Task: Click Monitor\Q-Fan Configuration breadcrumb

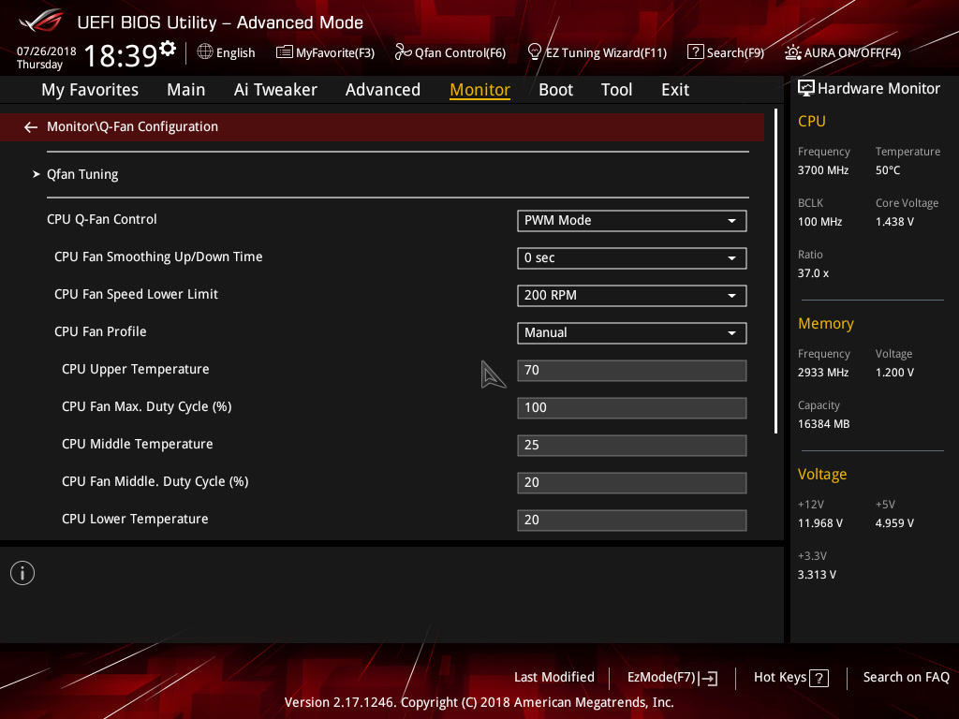Action: point(132,126)
